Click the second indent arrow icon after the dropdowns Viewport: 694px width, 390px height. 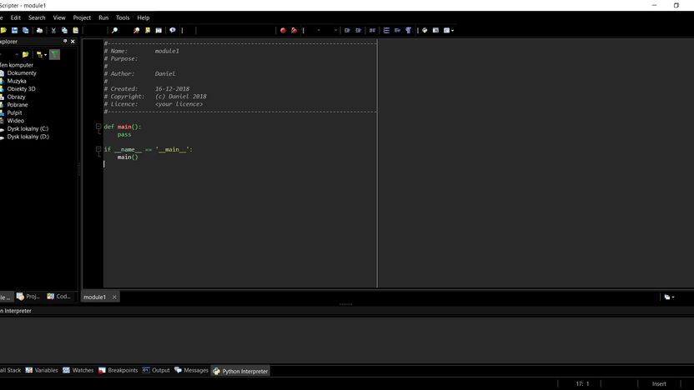coord(358,31)
